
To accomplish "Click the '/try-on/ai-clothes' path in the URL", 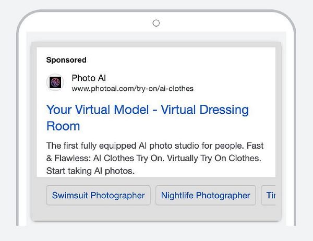I will click(165, 89).
